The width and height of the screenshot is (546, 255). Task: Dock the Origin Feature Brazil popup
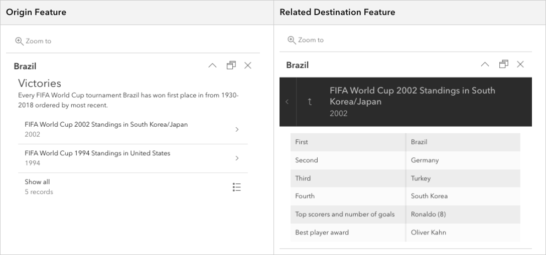231,66
